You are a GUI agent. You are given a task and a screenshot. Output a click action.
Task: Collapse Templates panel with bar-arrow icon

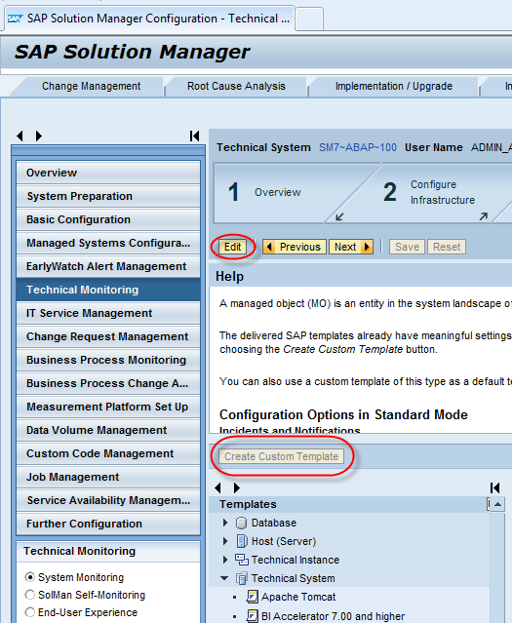(494, 487)
